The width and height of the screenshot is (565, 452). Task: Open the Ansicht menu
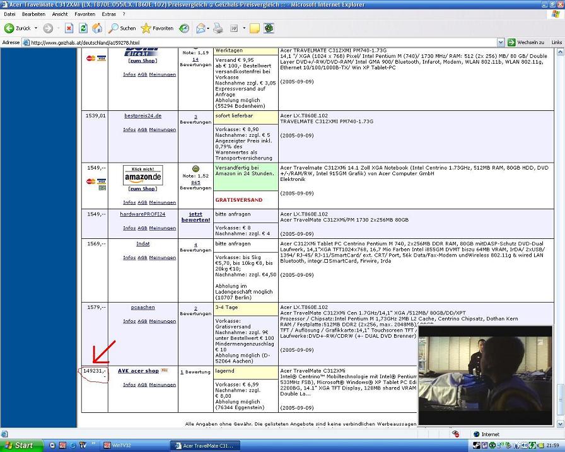[60, 14]
